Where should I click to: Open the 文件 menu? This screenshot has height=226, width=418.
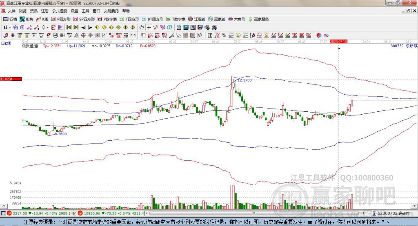(x=11, y=11)
